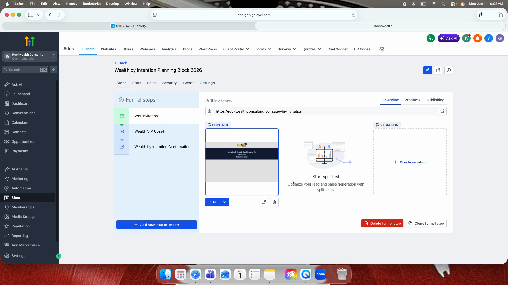Viewport: 508px width, 285px height.
Task: Click Delete funnel step button
Action: [382, 223]
